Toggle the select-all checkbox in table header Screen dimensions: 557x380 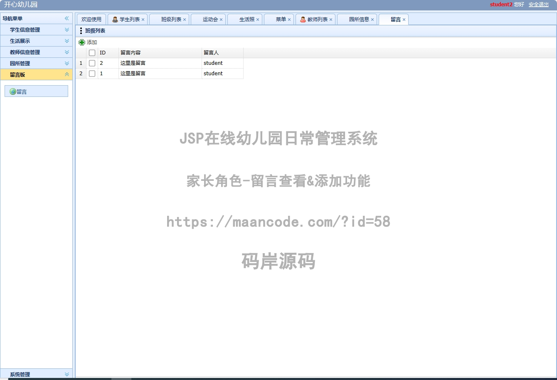tap(92, 53)
